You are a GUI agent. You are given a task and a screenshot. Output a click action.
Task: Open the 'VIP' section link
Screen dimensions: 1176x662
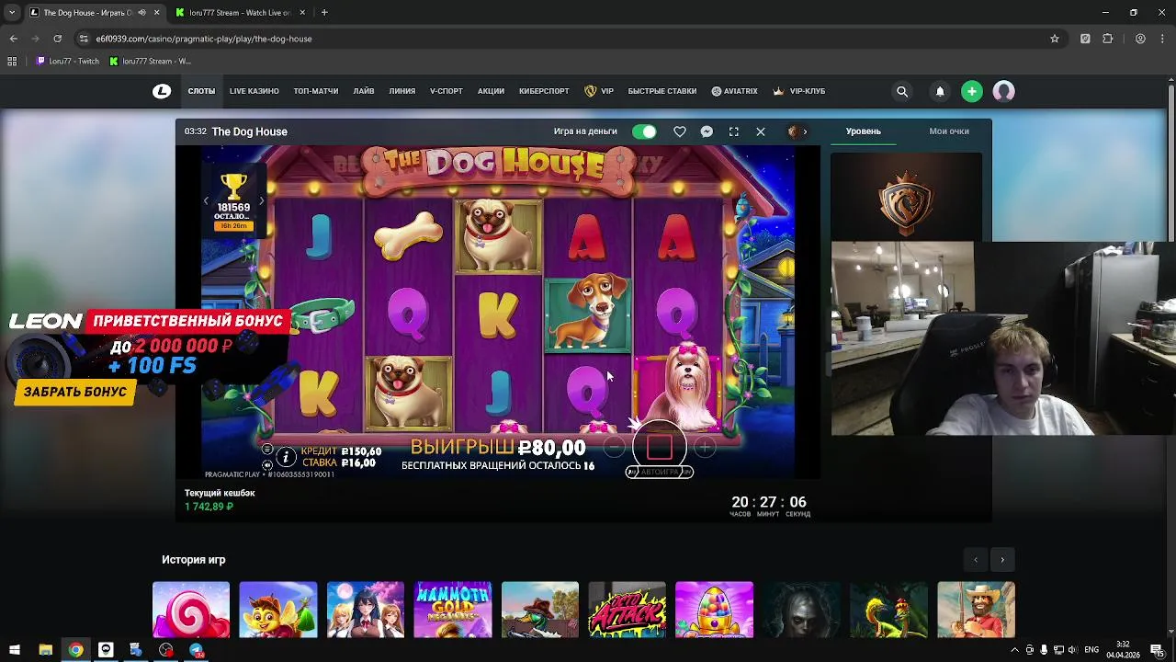tap(599, 91)
